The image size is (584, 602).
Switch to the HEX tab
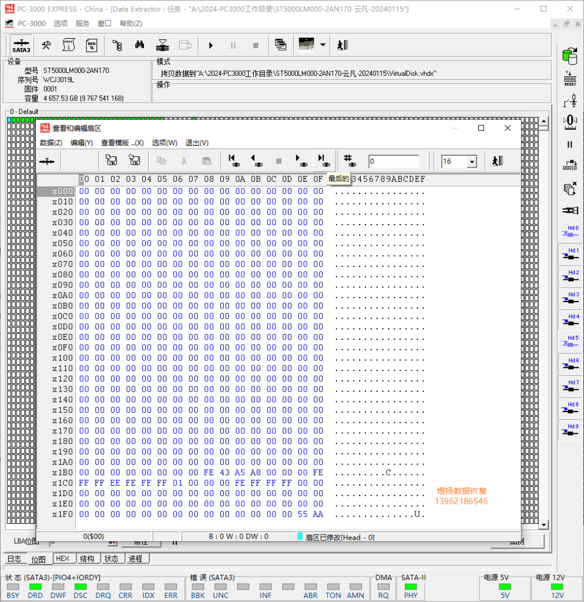coord(62,558)
